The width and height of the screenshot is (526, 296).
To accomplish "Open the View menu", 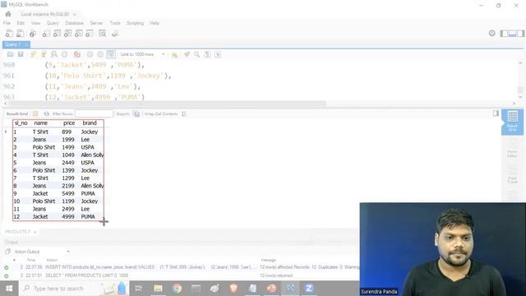I will point(35,23).
